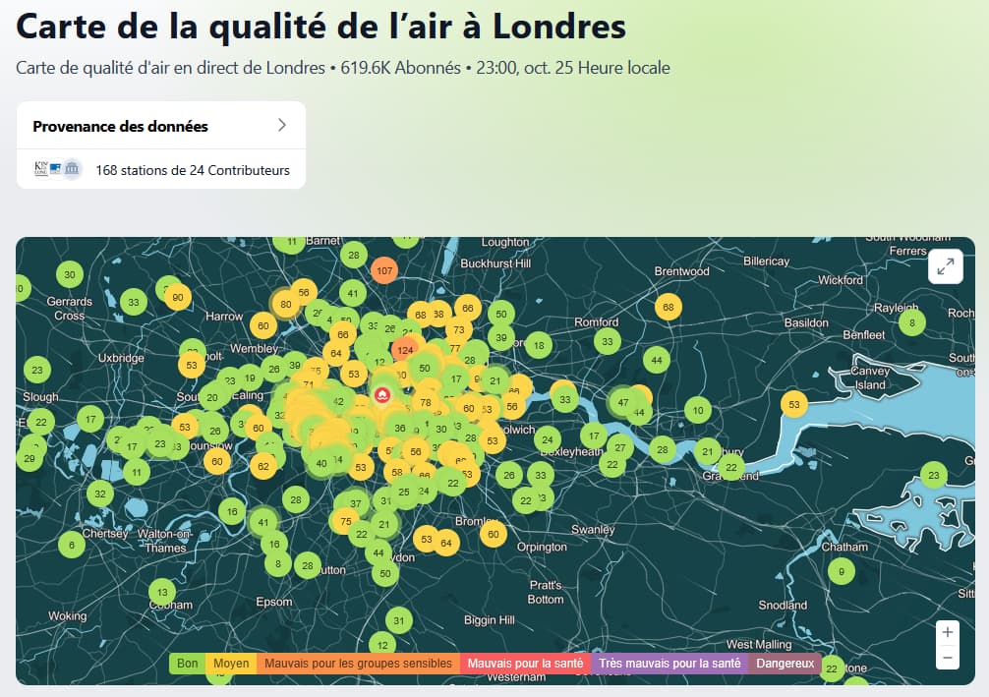Click the 68 marker near Brentwood
Viewport: 989px width, 697px height.
tap(669, 308)
